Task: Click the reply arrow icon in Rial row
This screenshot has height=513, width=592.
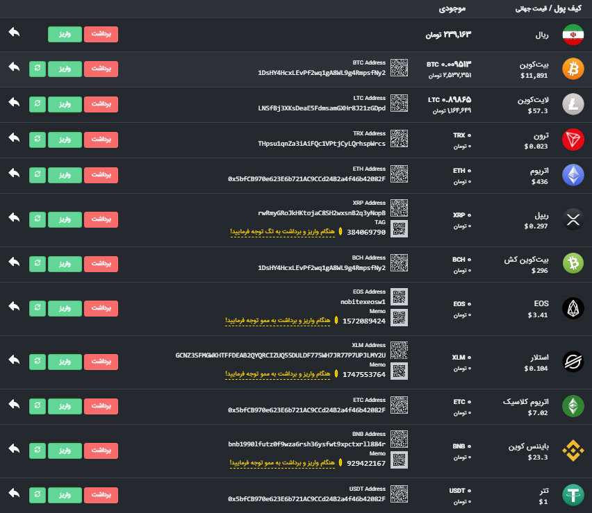Action: point(15,33)
